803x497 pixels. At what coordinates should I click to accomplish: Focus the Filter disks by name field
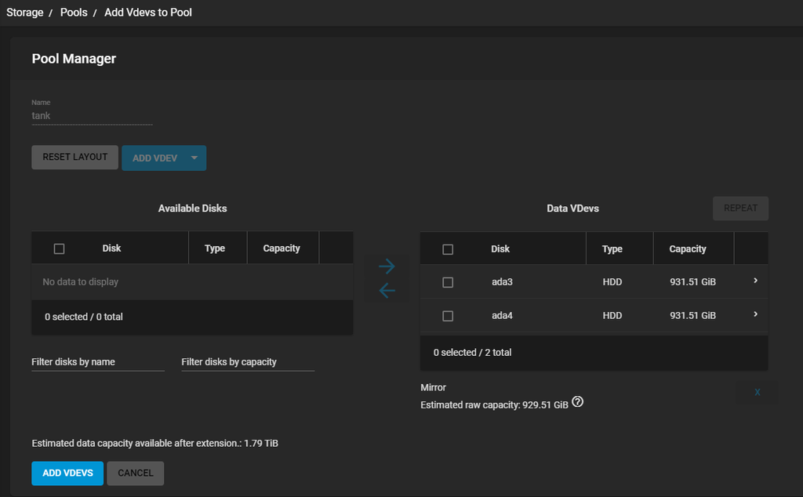97,362
